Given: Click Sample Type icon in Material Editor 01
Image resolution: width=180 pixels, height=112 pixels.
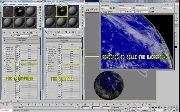Looking at the screenshot, I should (x=40, y=7).
